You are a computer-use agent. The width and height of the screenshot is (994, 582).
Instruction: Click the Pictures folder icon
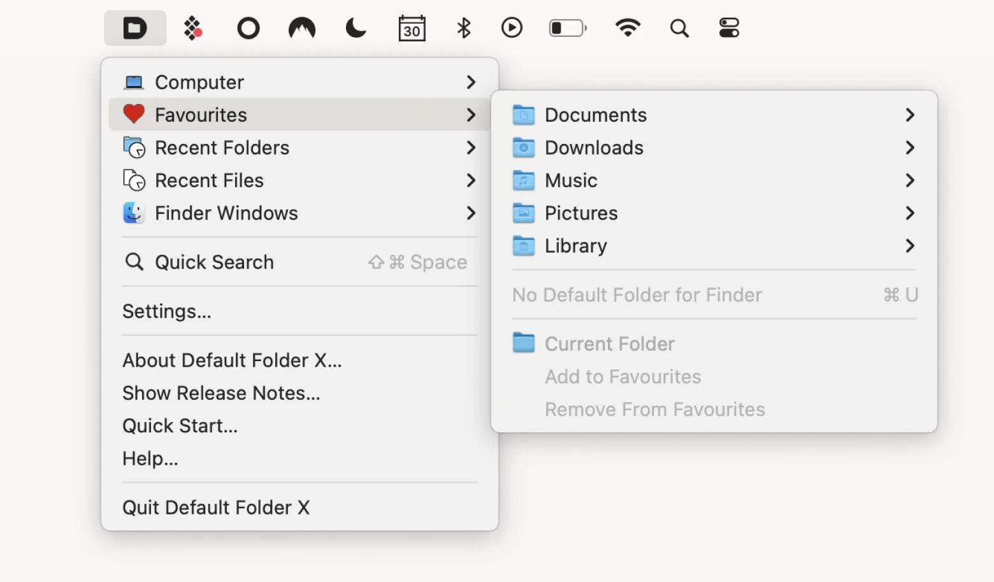coord(524,213)
